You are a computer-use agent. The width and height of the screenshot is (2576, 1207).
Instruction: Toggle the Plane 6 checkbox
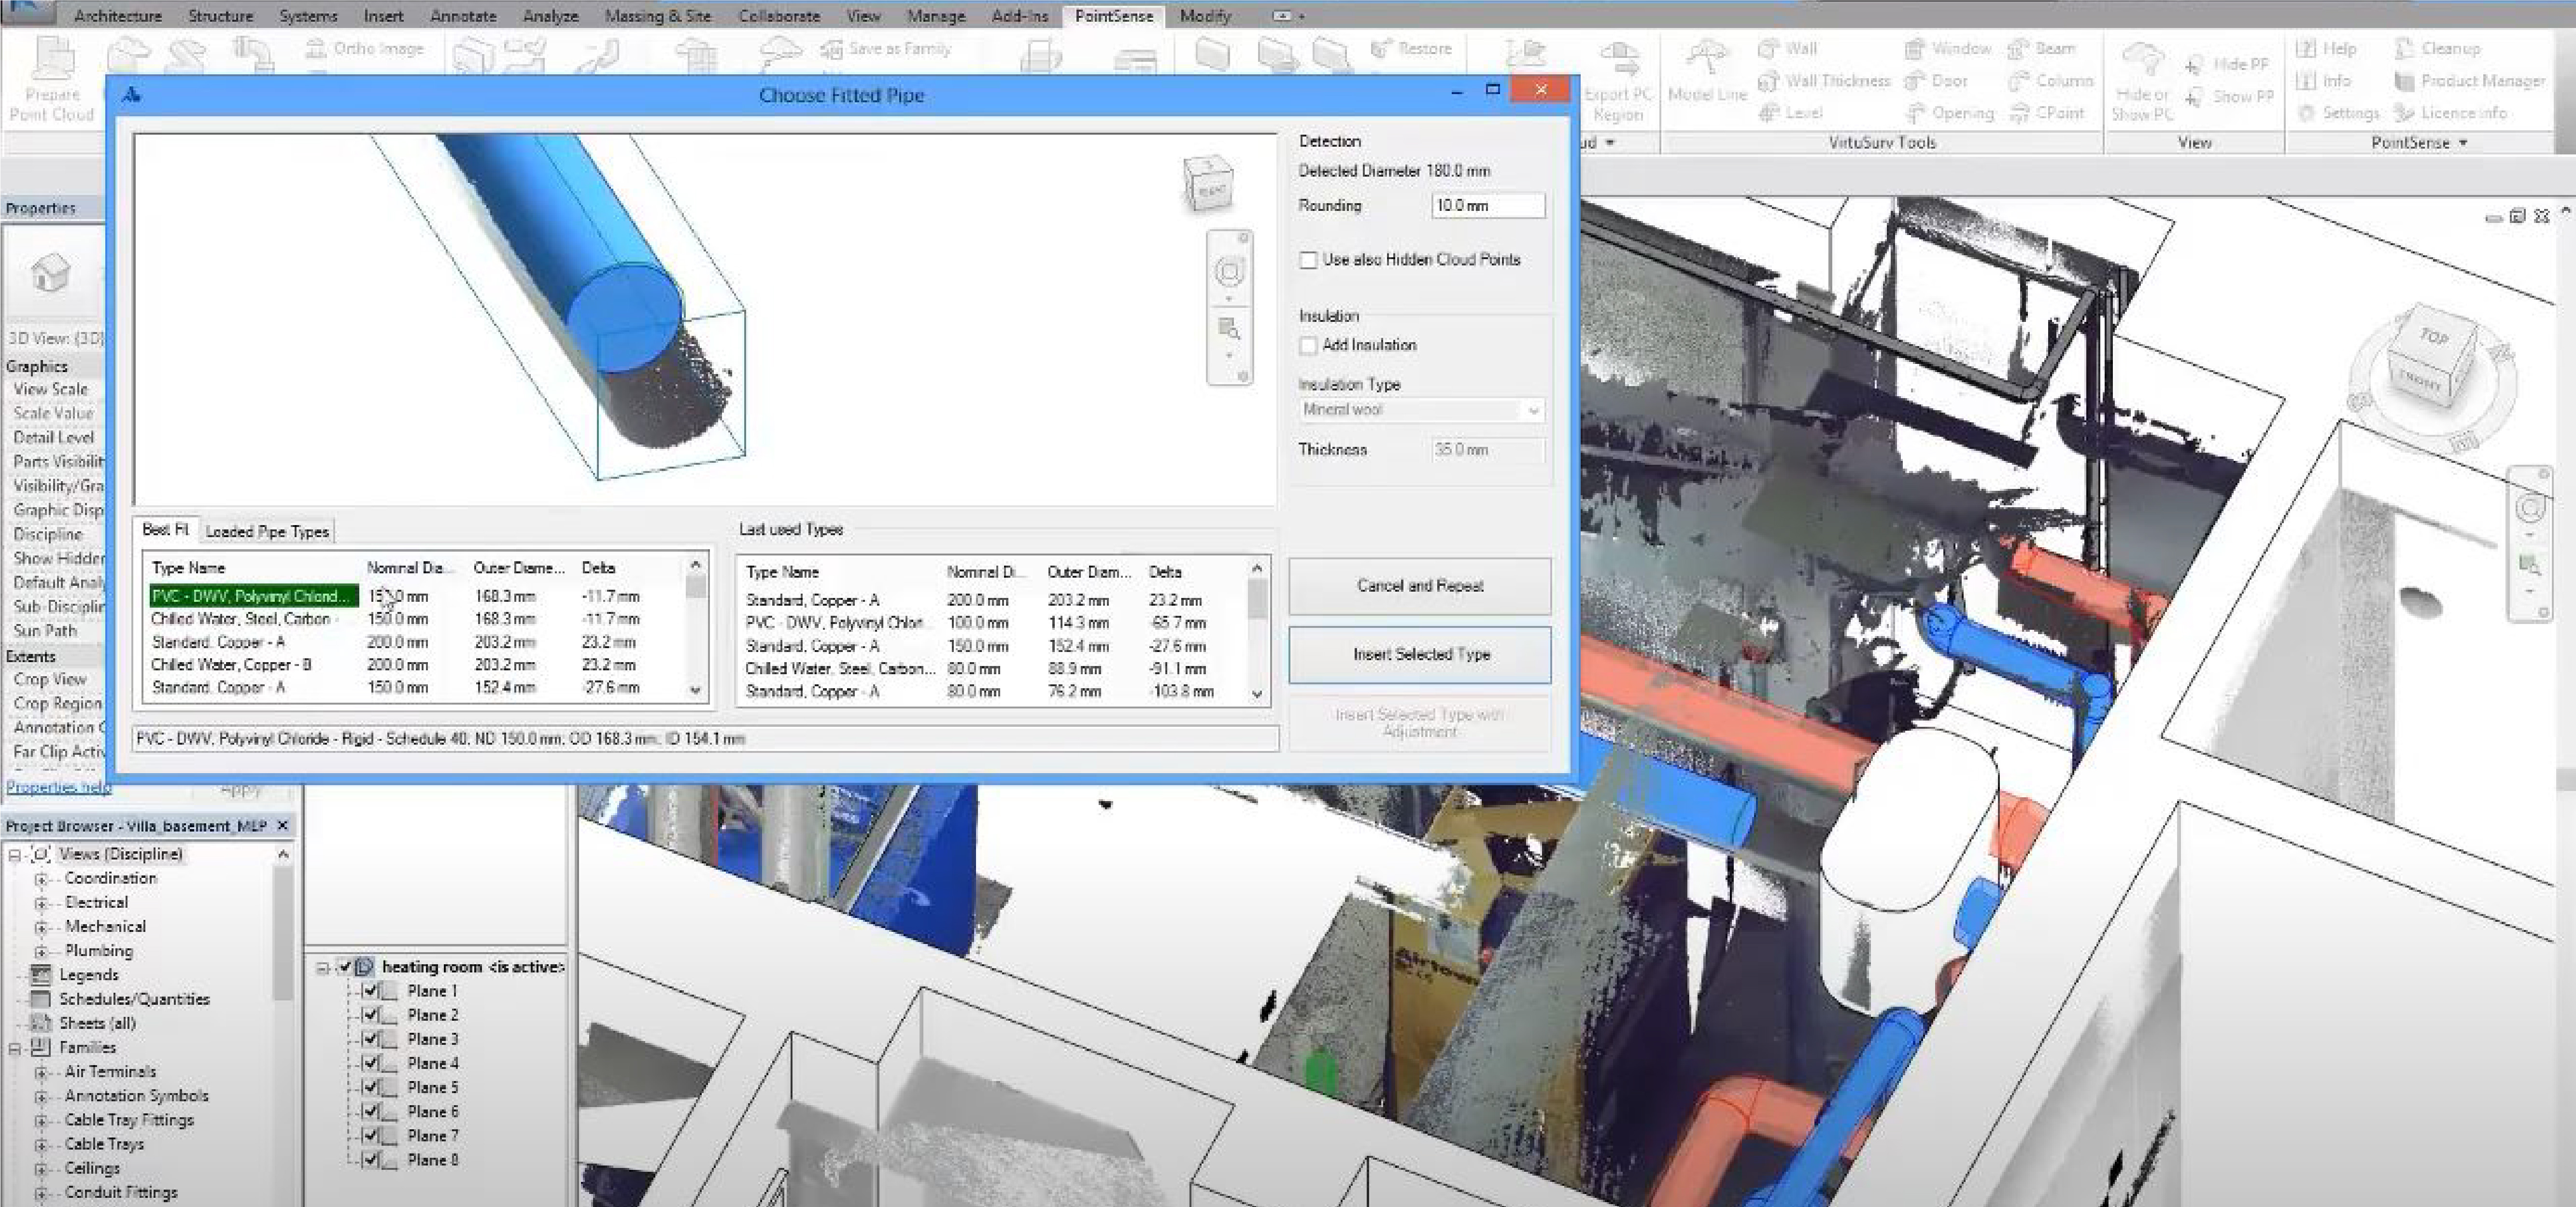[371, 1111]
